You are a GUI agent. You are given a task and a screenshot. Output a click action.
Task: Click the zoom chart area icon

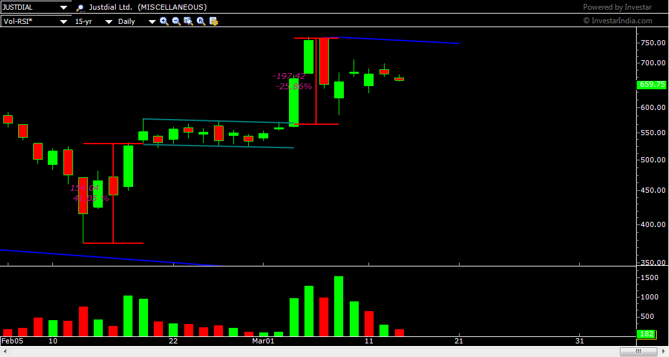pos(188,21)
